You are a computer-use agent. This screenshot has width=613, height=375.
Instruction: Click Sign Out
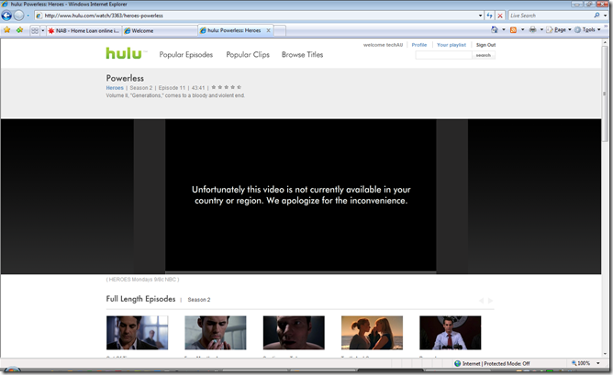point(485,45)
